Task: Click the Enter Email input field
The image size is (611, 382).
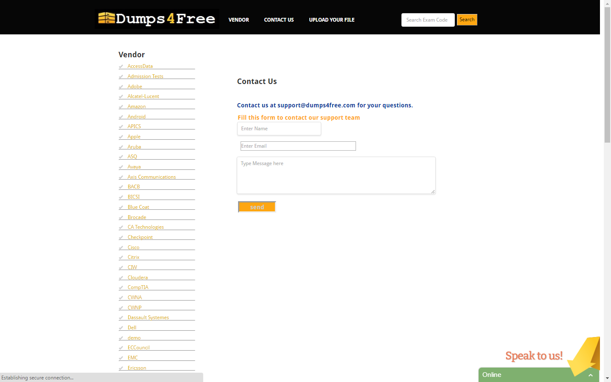Action: pos(298,146)
